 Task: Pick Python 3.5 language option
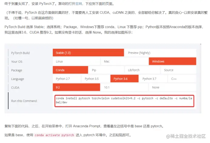click(96, 78)
